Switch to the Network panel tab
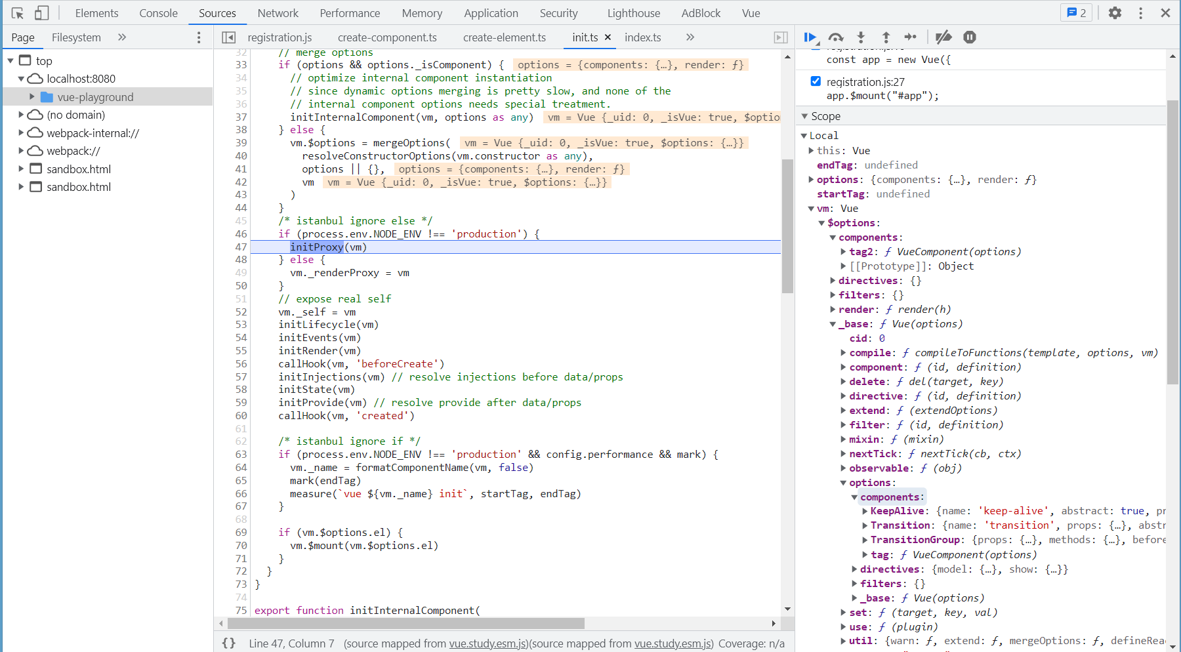Screen dimensions: 1181x652 pyautogui.click(x=278, y=13)
